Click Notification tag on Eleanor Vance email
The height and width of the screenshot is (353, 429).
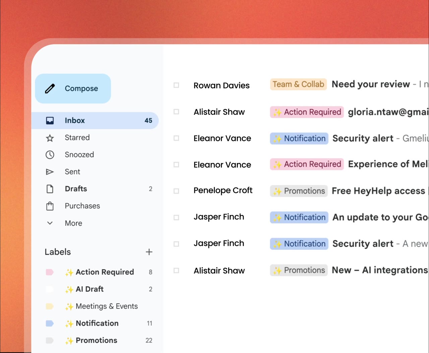coord(299,138)
